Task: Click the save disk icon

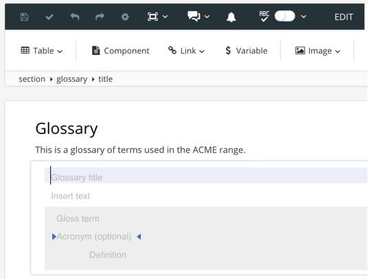Action: [24, 17]
